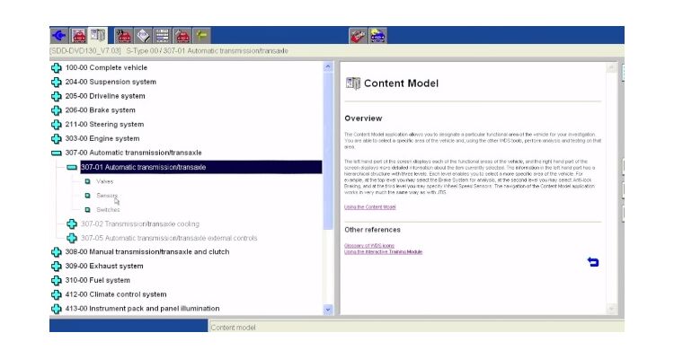The height and width of the screenshot is (359, 674).
Task: Toggle the Switches green checkbox
Action: pyautogui.click(x=87, y=210)
